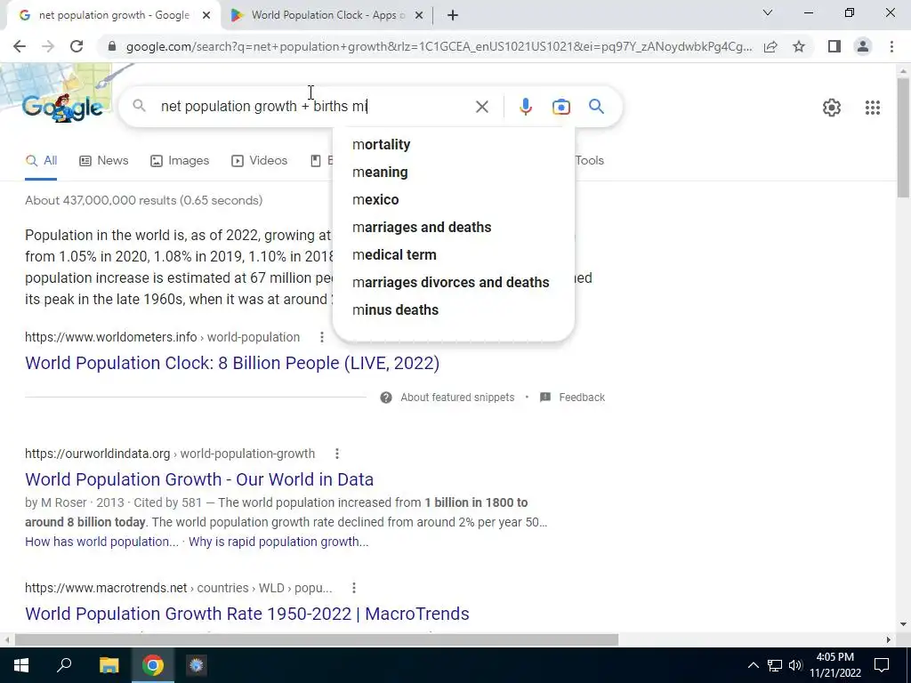
Task: Open the tab search chevron
Action: 768,12
